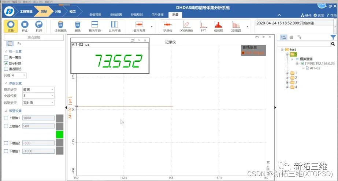Screen dimensions: 338x181
Task: Collapse the 报警设置 section
Action: pos(6,111)
